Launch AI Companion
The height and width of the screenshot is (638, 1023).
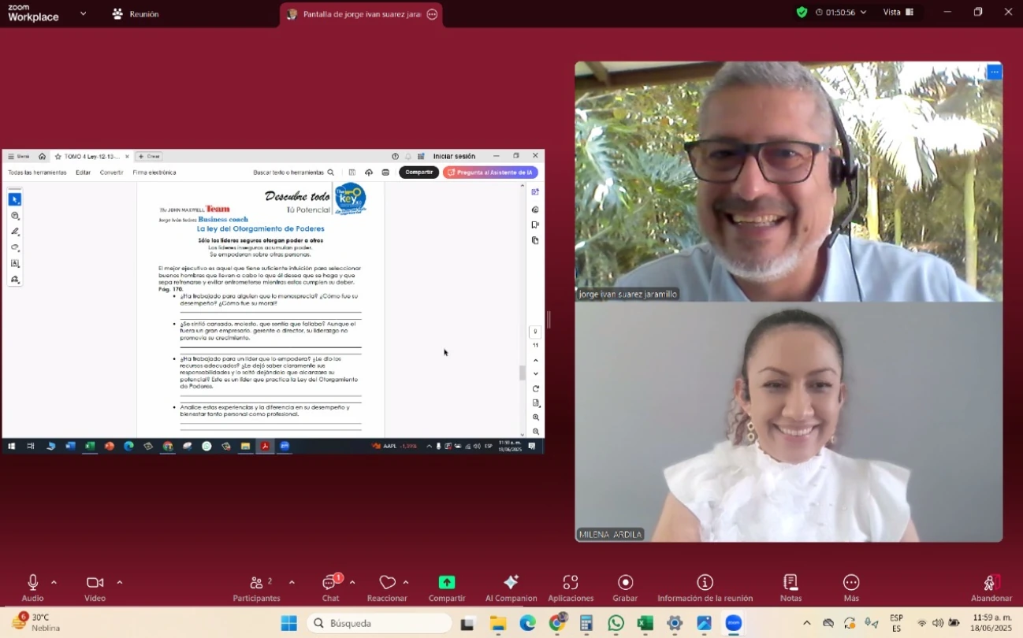[x=511, y=583]
